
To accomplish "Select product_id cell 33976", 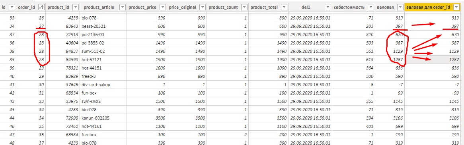I will coord(62,101).
